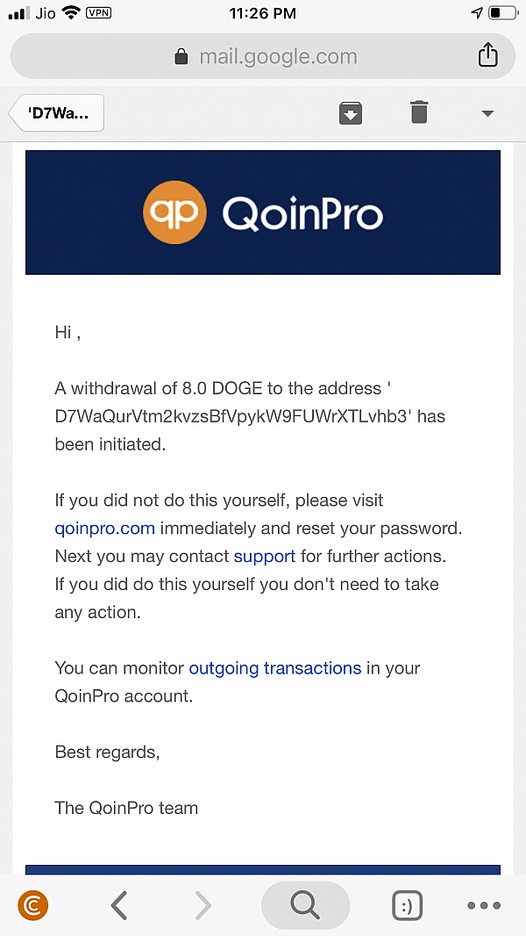Go back using the browser back arrow
The width and height of the screenshot is (526, 936).
[x=119, y=904]
